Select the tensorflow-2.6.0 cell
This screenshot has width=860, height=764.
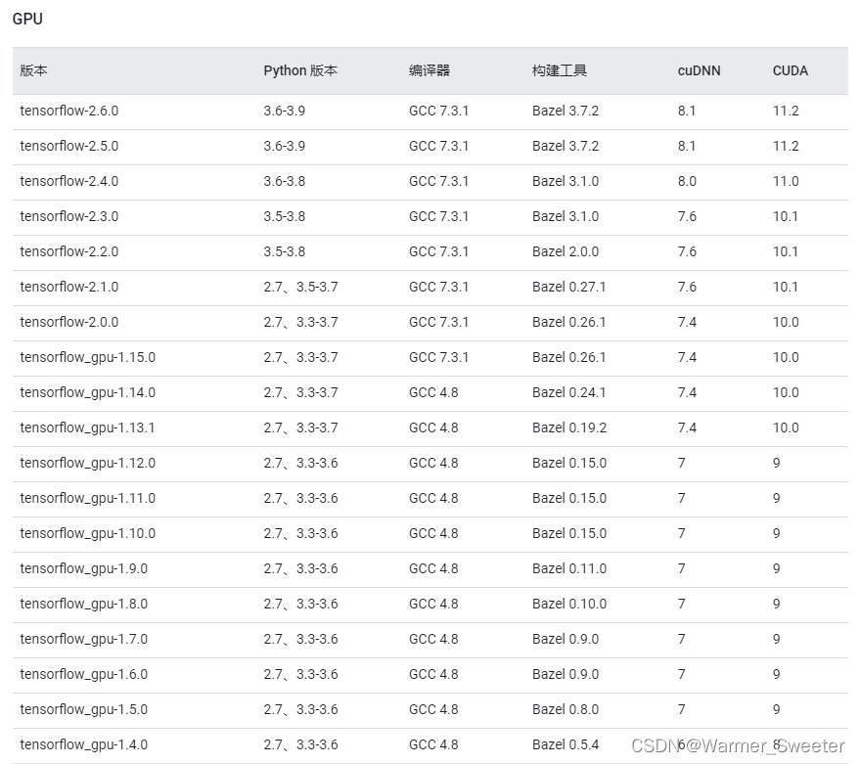[x=69, y=111]
